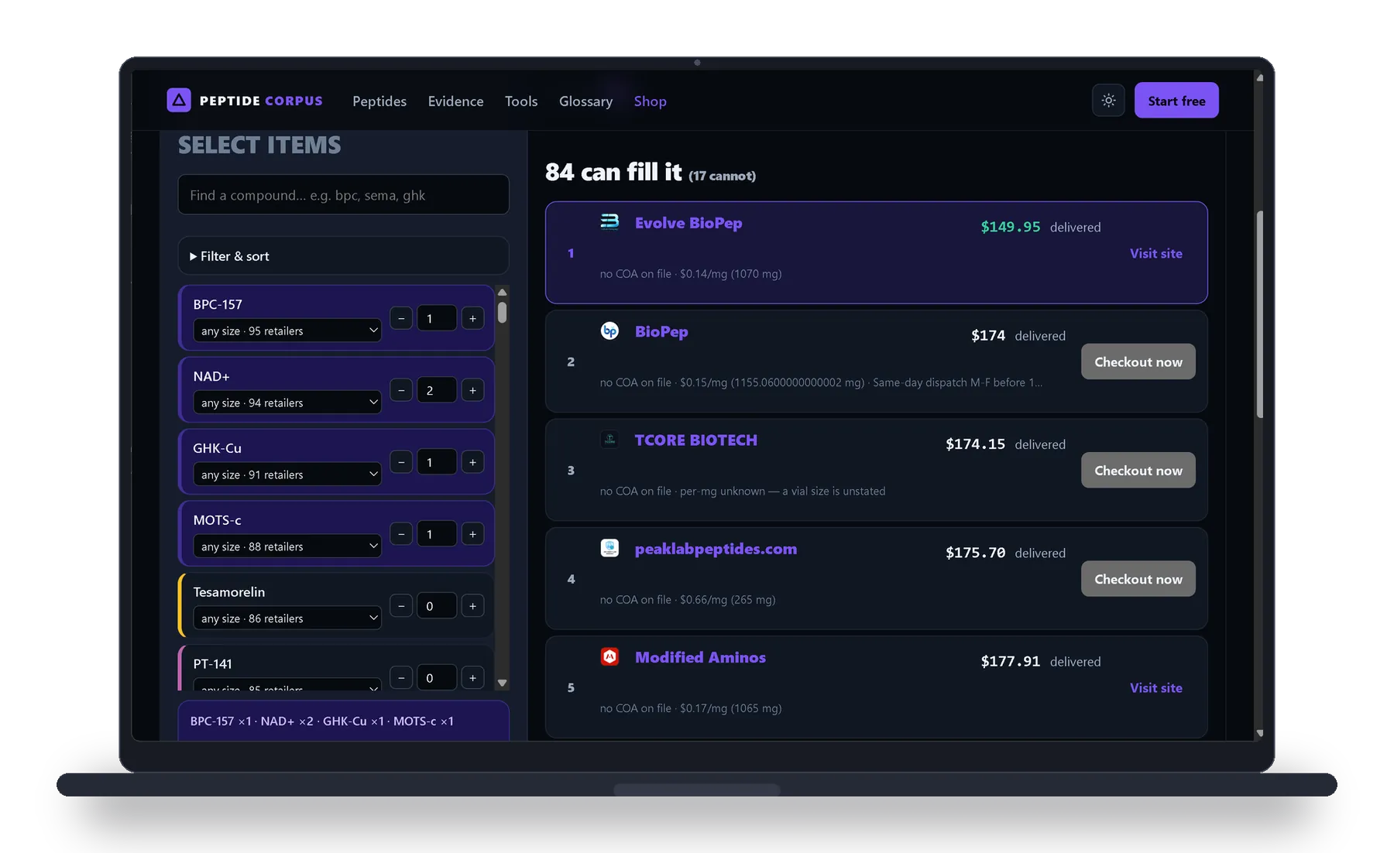Open the Peptides nav menu
Image resolution: width=1394 pixels, height=853 pixels.
(x=379, y=101)
